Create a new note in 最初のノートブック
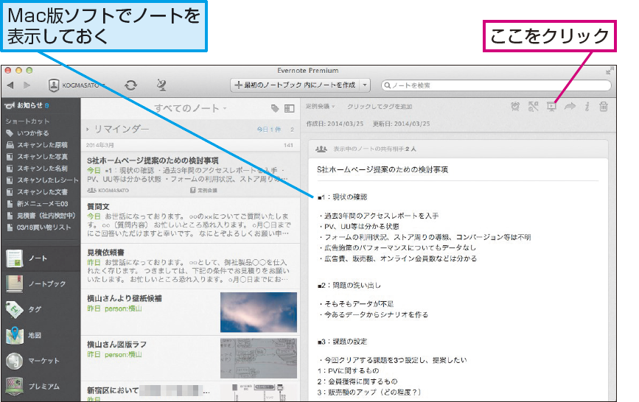Screen dimensions: 639x402 295,85
